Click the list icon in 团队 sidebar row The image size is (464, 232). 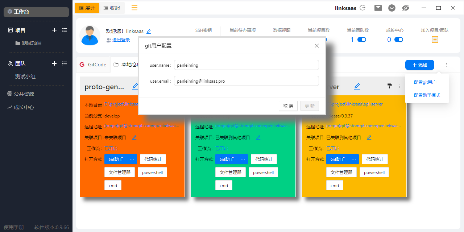(x=65, y=63)
